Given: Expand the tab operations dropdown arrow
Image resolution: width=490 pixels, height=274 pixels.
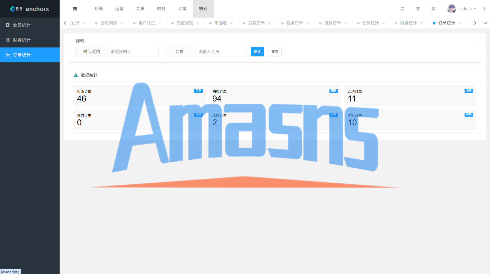Looking at the screenshot, I should point(485,23).
